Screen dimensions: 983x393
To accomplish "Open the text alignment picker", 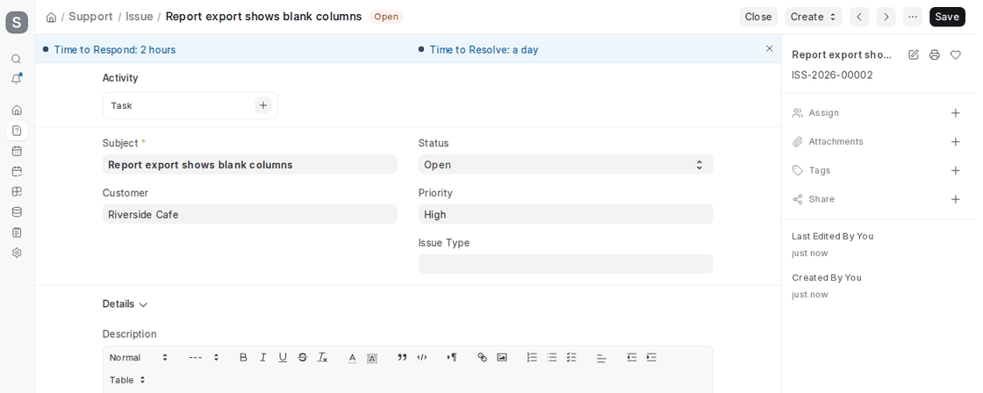I will coord(601,359).
